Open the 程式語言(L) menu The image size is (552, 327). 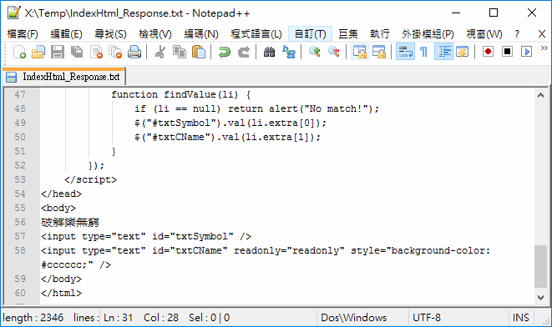[256, 34]
